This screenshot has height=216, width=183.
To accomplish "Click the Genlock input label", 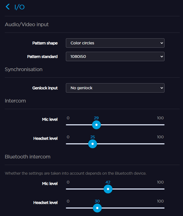I will click(x=45, y=88).
